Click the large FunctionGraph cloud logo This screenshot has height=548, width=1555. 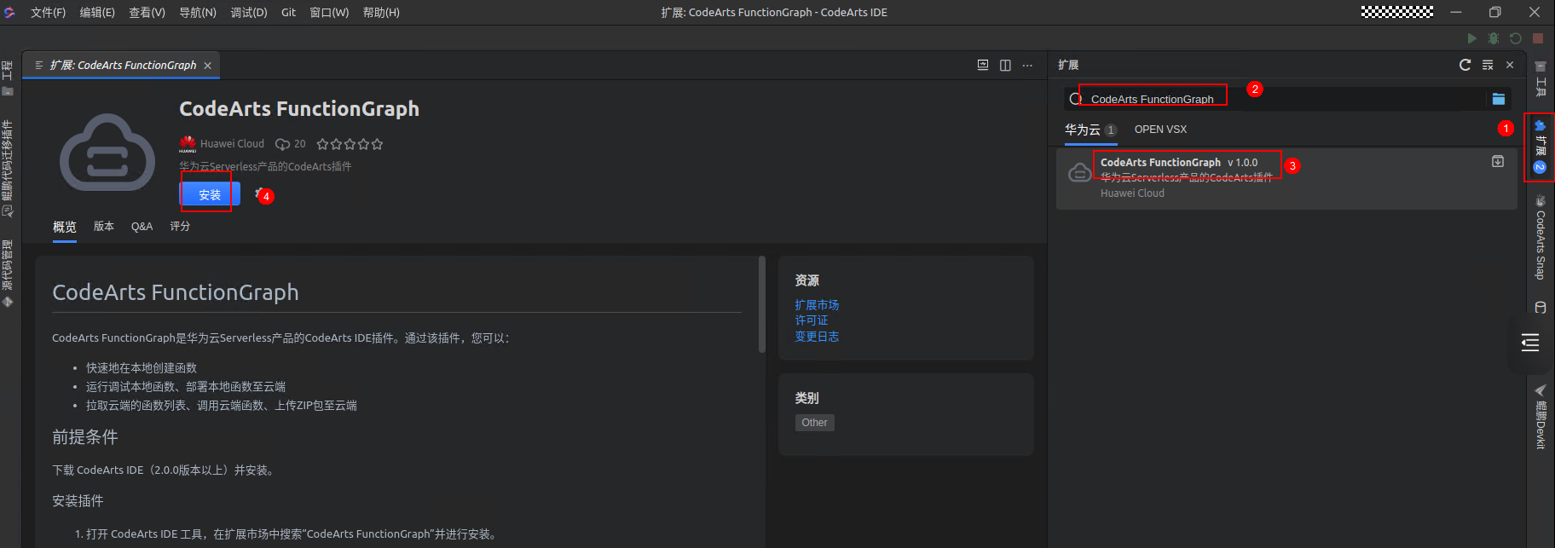[107, 153]
